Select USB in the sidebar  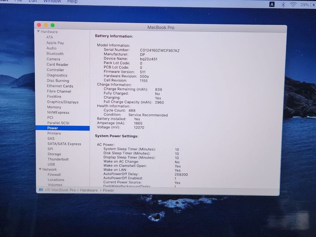coord(51,164)
